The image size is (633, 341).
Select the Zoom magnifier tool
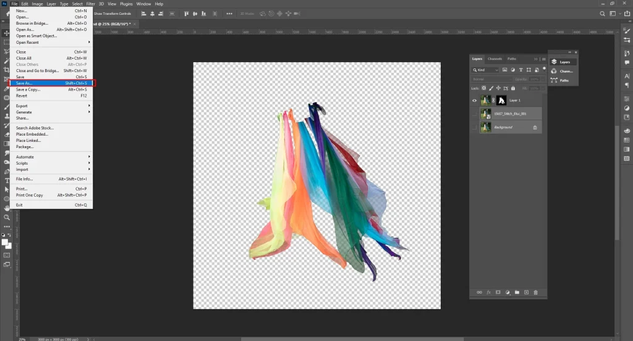(7, 217)
